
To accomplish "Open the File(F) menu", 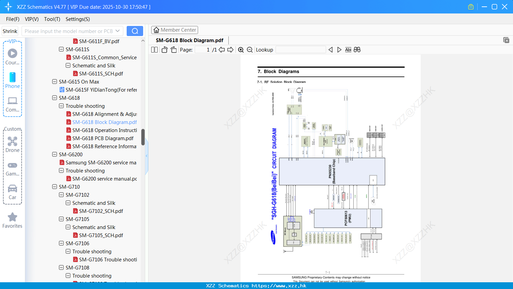I will pos(13,19).
